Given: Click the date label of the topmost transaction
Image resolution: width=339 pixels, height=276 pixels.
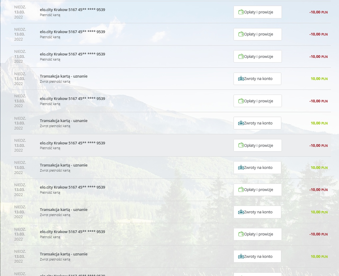Looking at the screenshot, I should click(x=20, y=12).
